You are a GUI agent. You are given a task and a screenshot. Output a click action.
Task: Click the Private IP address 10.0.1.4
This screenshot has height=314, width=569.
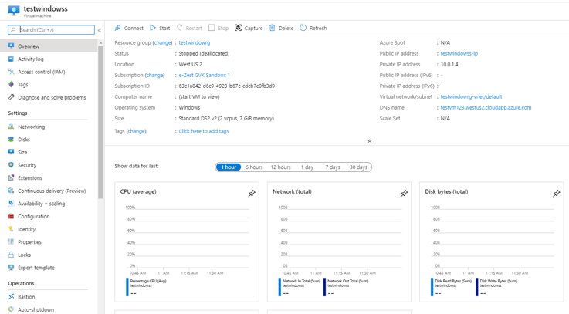pyautogui.click(x=449, y=65)
